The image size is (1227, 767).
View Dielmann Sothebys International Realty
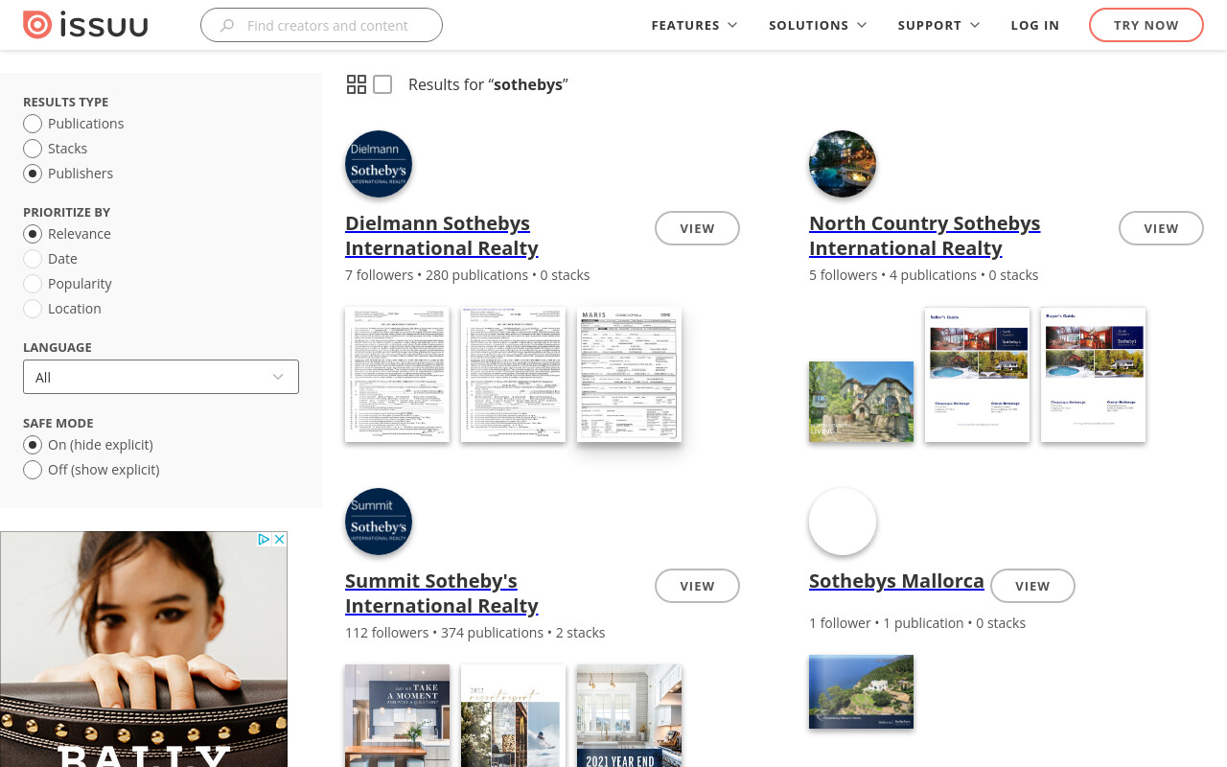pos(697,228)
